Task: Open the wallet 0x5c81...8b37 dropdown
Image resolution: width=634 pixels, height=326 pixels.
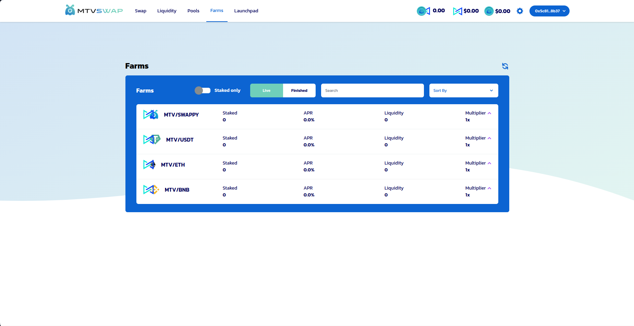Action: [x=549, y=11]
